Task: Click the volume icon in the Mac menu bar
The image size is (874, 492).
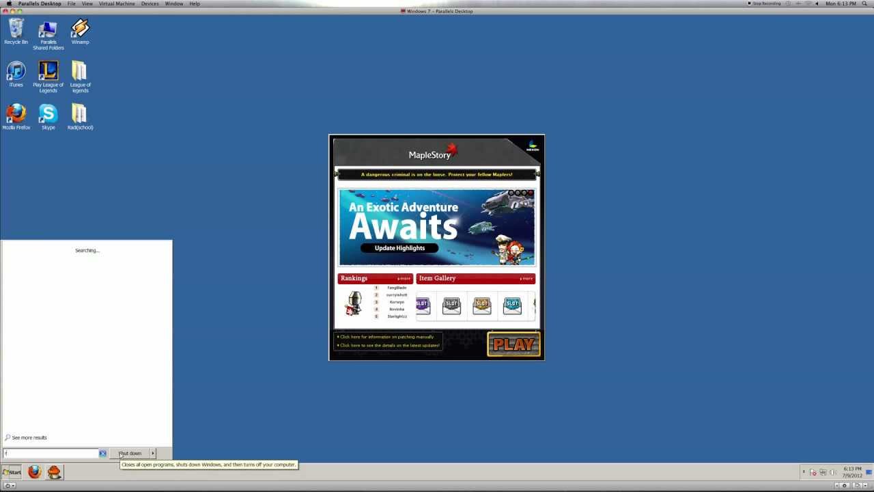Action: 817,3
